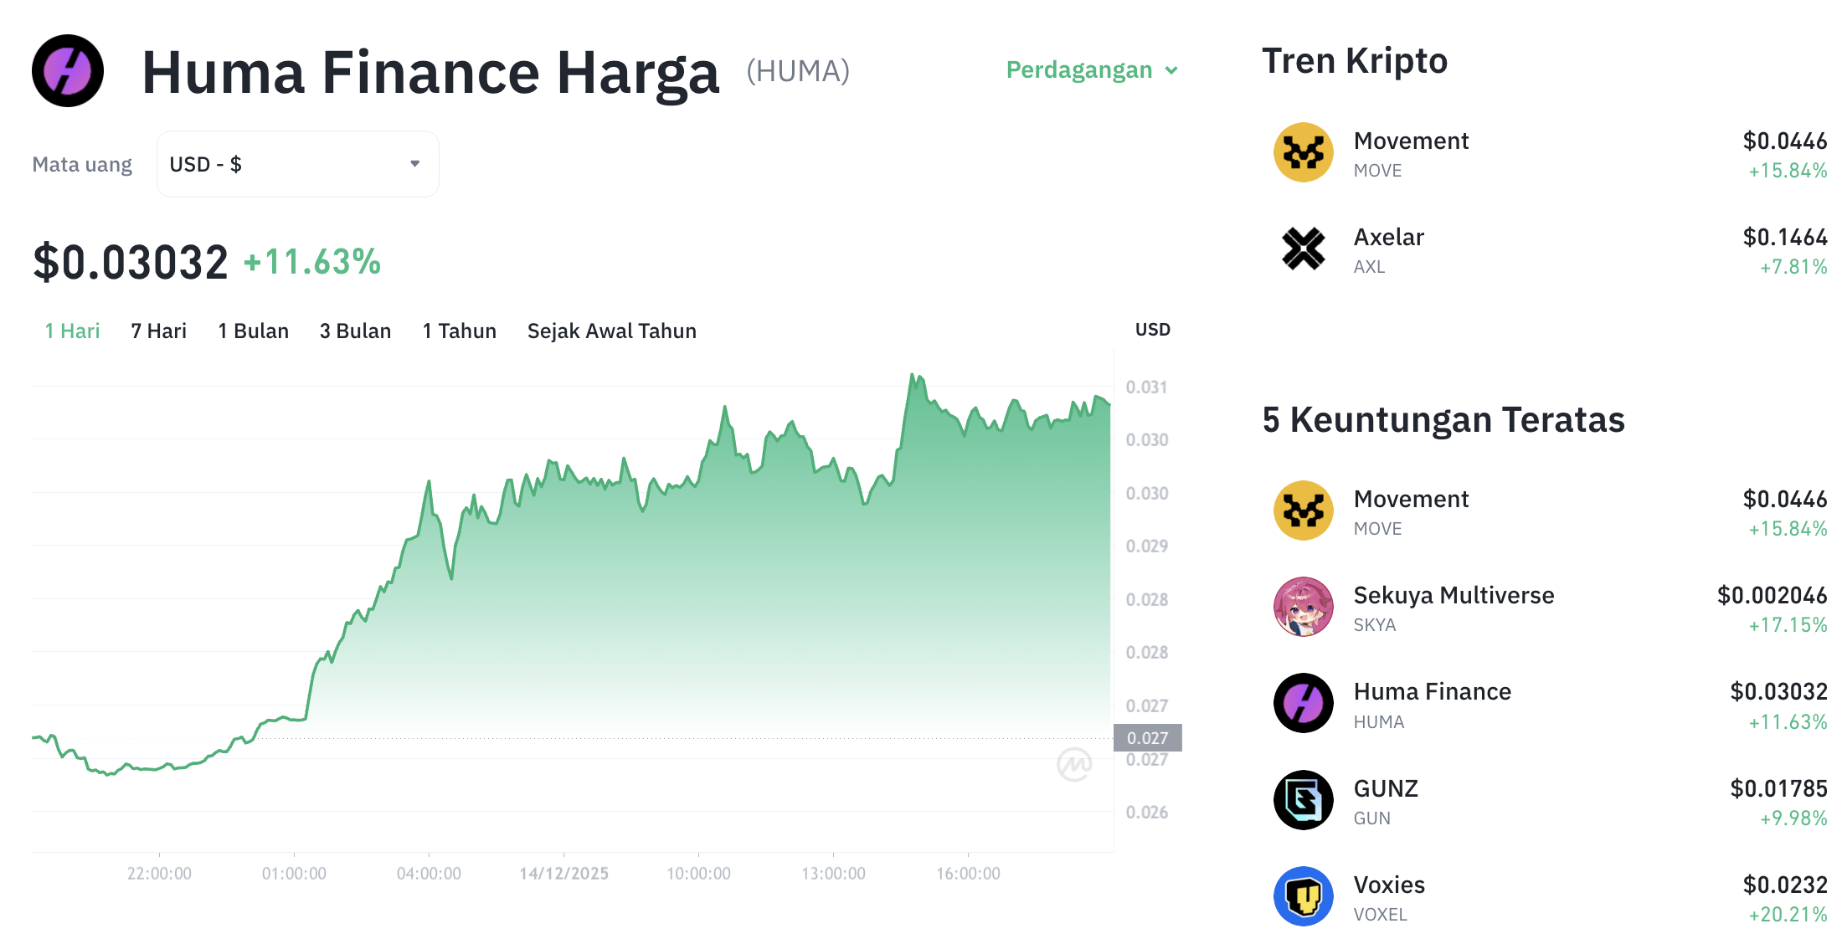Select the 3 Bulan tab
Image resolution: width=1842 pixels, height=944 pixels.
pos(355,331)
